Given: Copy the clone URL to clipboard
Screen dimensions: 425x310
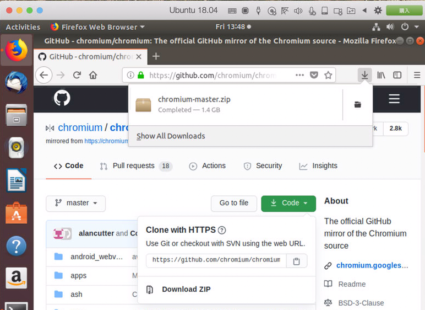Looking at the screenshot, I should tap(297, 261).
